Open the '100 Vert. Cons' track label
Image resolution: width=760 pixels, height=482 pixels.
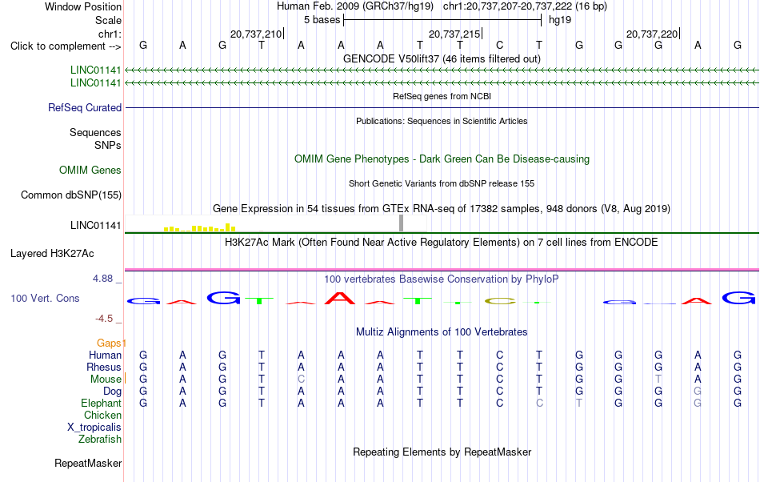(x=45, y=298)
